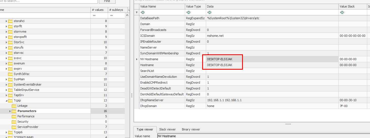370x138 pixels.
Task: Select the SyncDomainWithMembership value name
Action: [x=159, y=54]
